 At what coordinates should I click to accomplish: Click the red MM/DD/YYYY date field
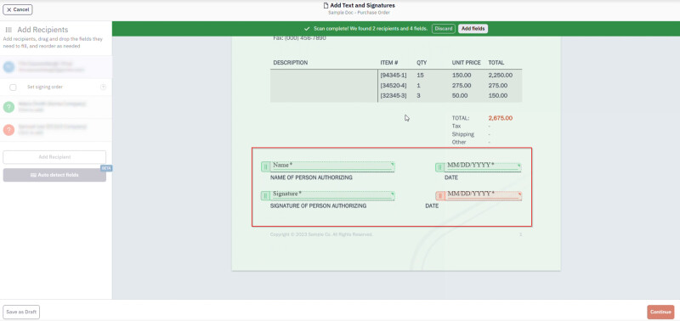483,195
